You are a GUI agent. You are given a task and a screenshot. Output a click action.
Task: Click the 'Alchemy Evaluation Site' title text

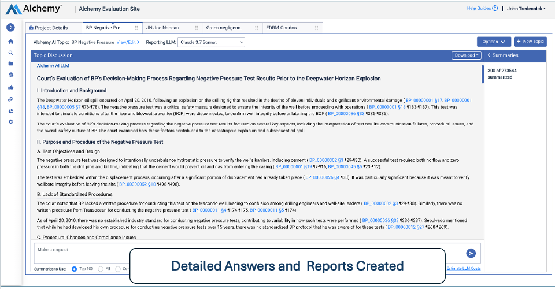pyautogui.click(x=109, y=9)
